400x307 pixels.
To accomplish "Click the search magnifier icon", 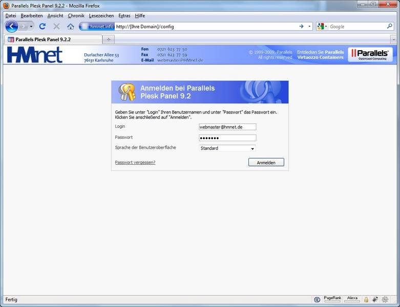I will [390, 26].
